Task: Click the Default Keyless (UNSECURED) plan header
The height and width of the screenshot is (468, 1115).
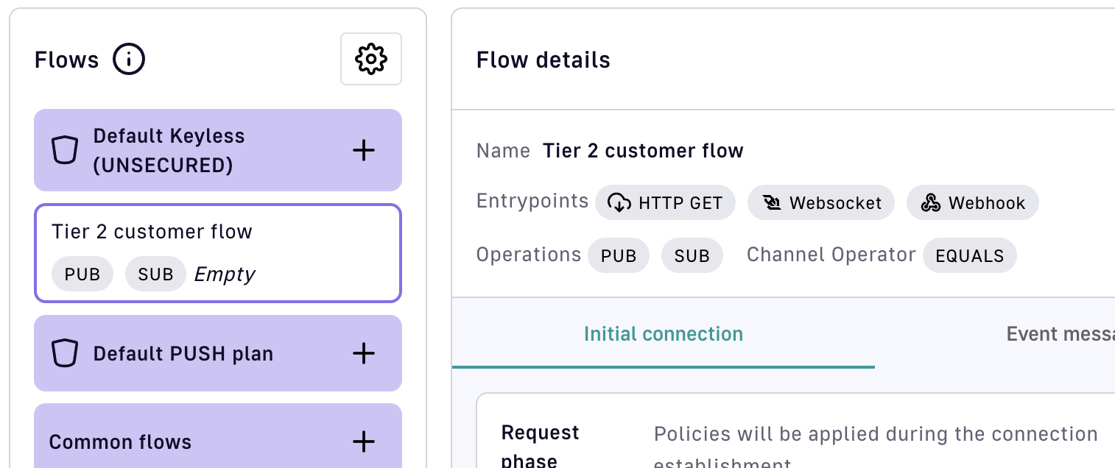Action: 169,151
